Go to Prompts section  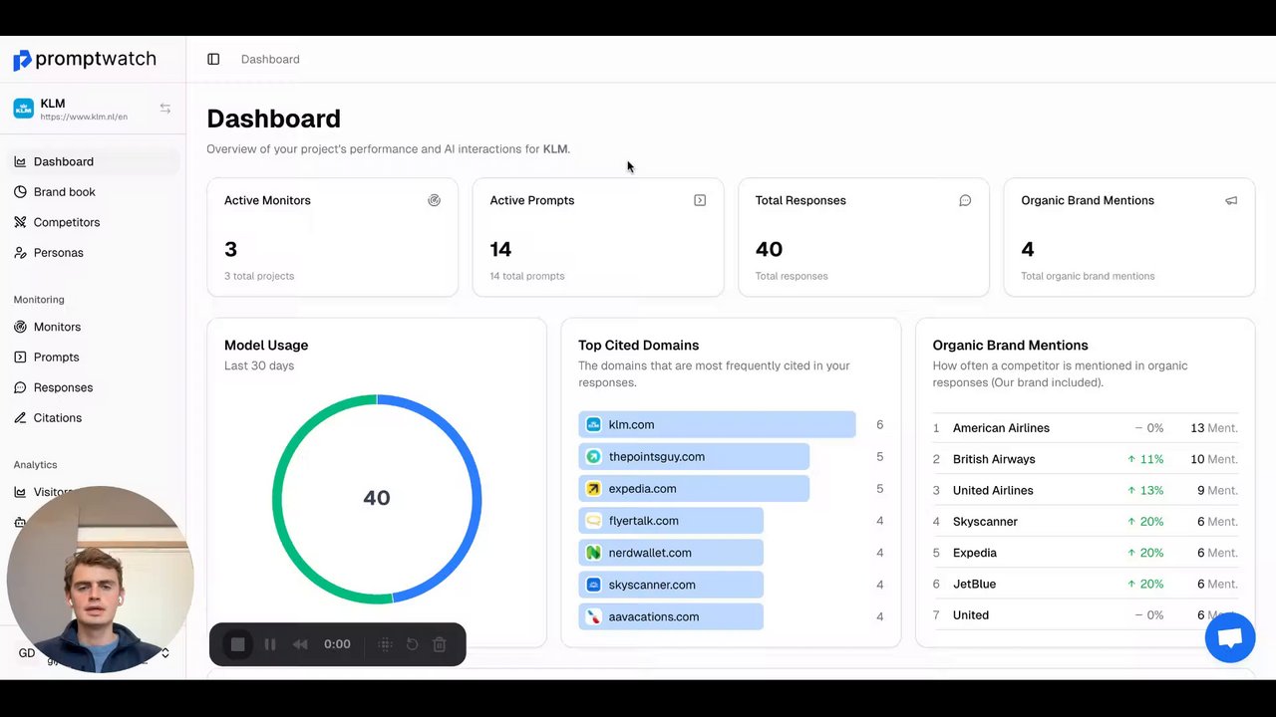(93, 357)
